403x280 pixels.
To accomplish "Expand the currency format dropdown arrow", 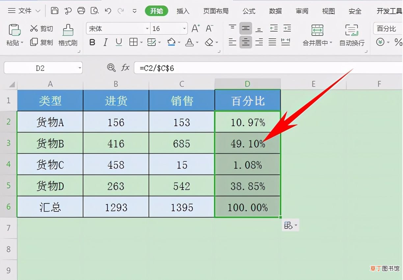I will pyautogui.click(x=388, y=42).
